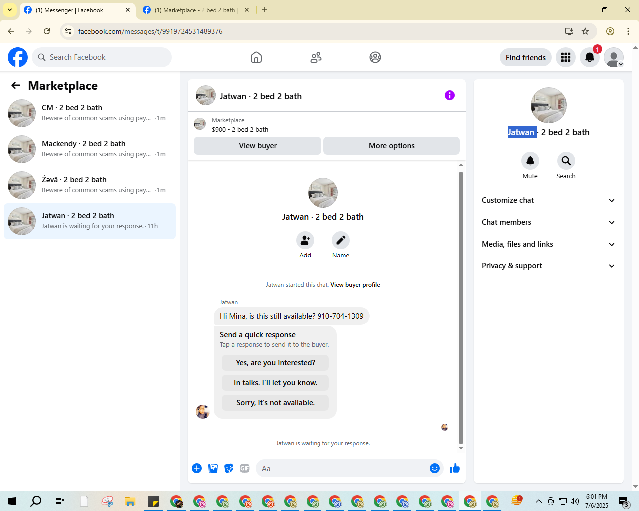Open conversation info purple icon

pyautogui.click(x=450, y=95)
